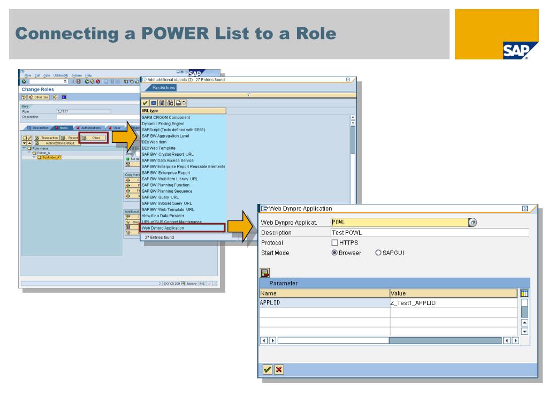Collapse the Role menu tree node
Screen dimensions: 548x411
click(25, 149)
